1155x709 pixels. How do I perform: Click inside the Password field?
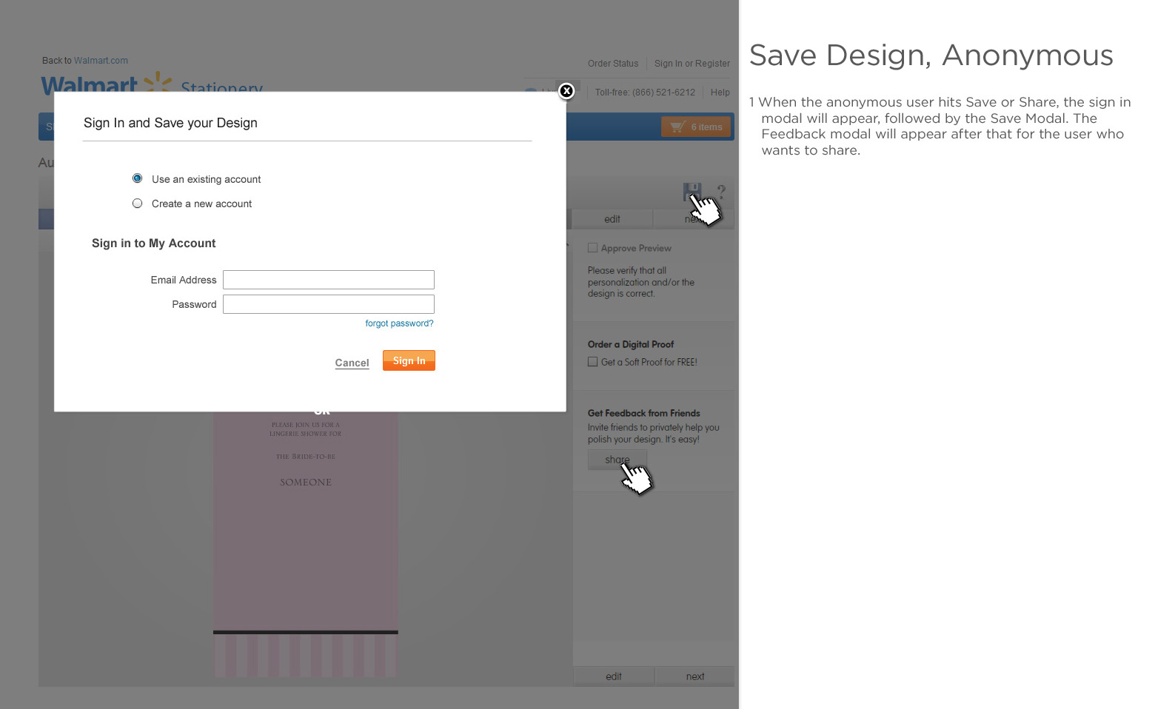click(x=328, y=304)
